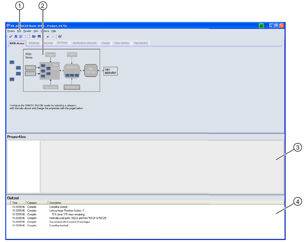The width and height of the screenshot is (304, 242).
Task: Open the Trigger tab
Action: (x=106, y=43)
